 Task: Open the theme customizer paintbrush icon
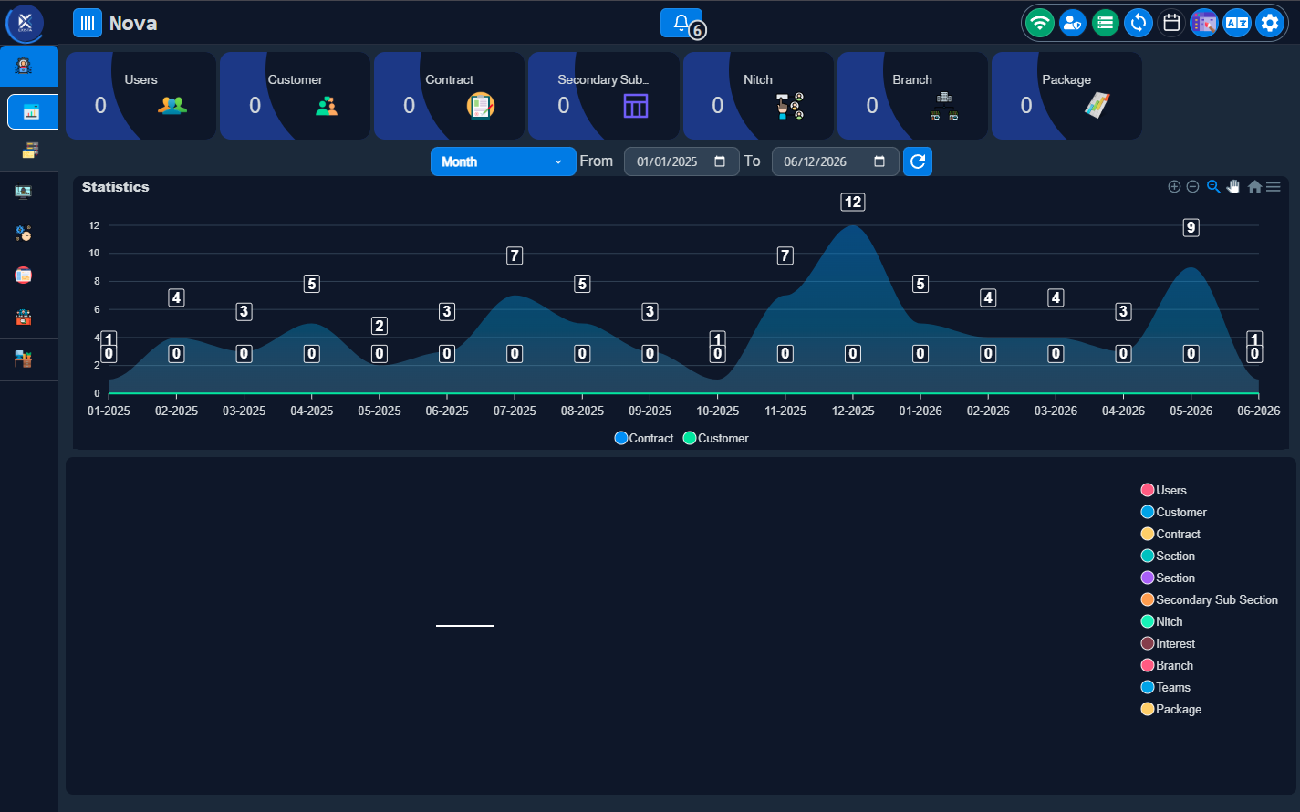(x=1204, y=23)
